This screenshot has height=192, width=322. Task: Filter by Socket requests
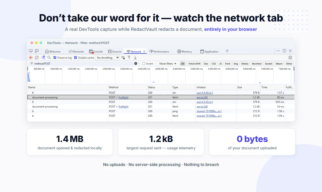(x=269, y=64)
